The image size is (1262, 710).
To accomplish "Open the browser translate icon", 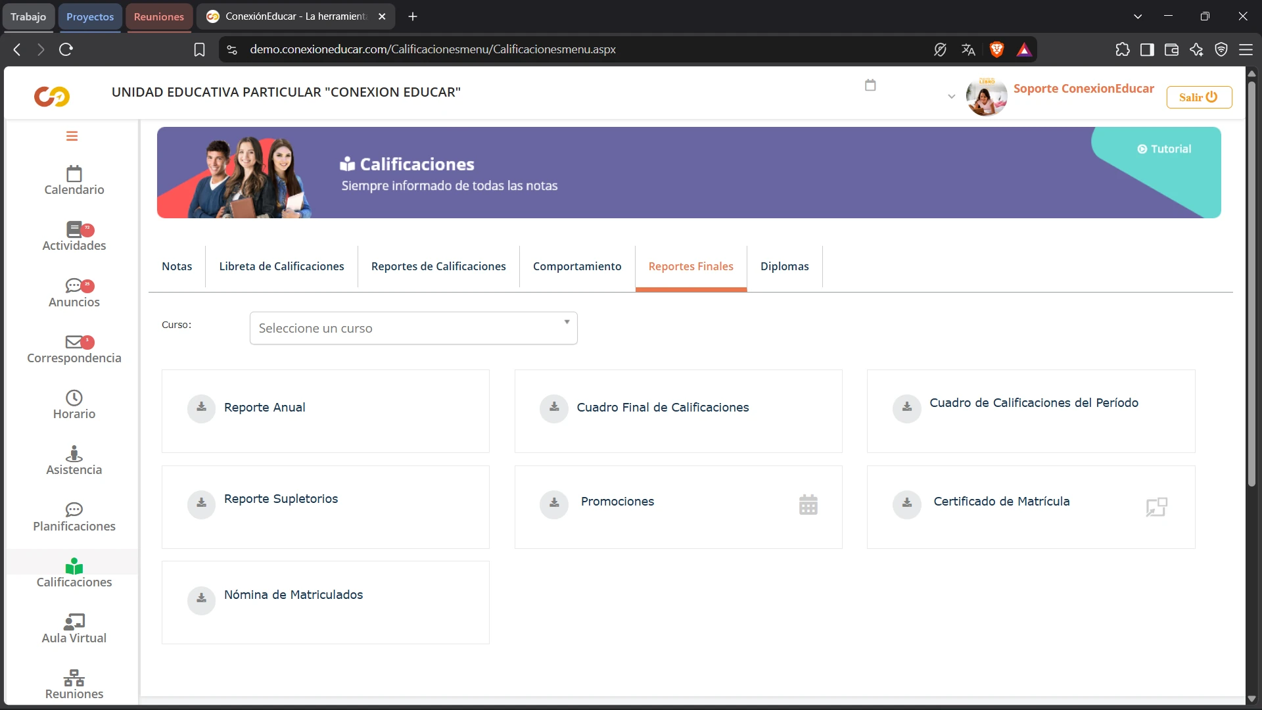I will click(968, 49).
